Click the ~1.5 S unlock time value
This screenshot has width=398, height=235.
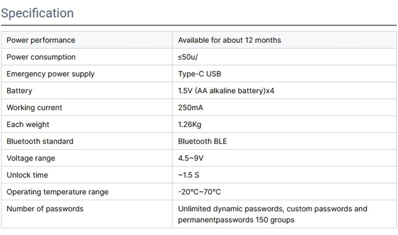click(x=189, y=175)
